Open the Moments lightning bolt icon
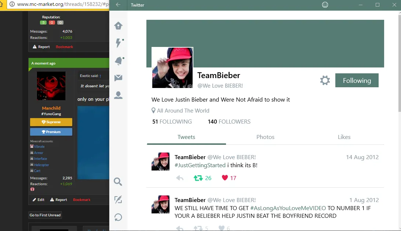 (119, 43)
